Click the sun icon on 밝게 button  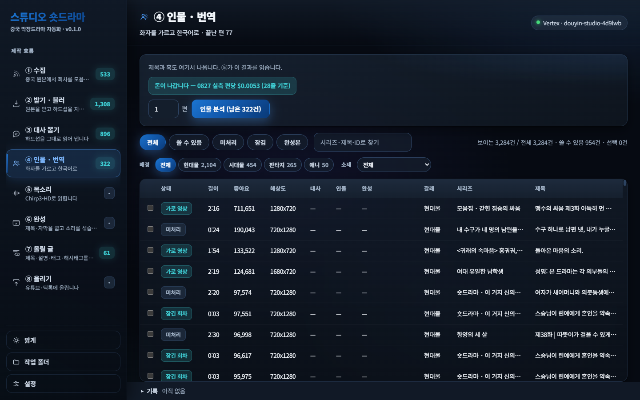click(x=16, y=340)
